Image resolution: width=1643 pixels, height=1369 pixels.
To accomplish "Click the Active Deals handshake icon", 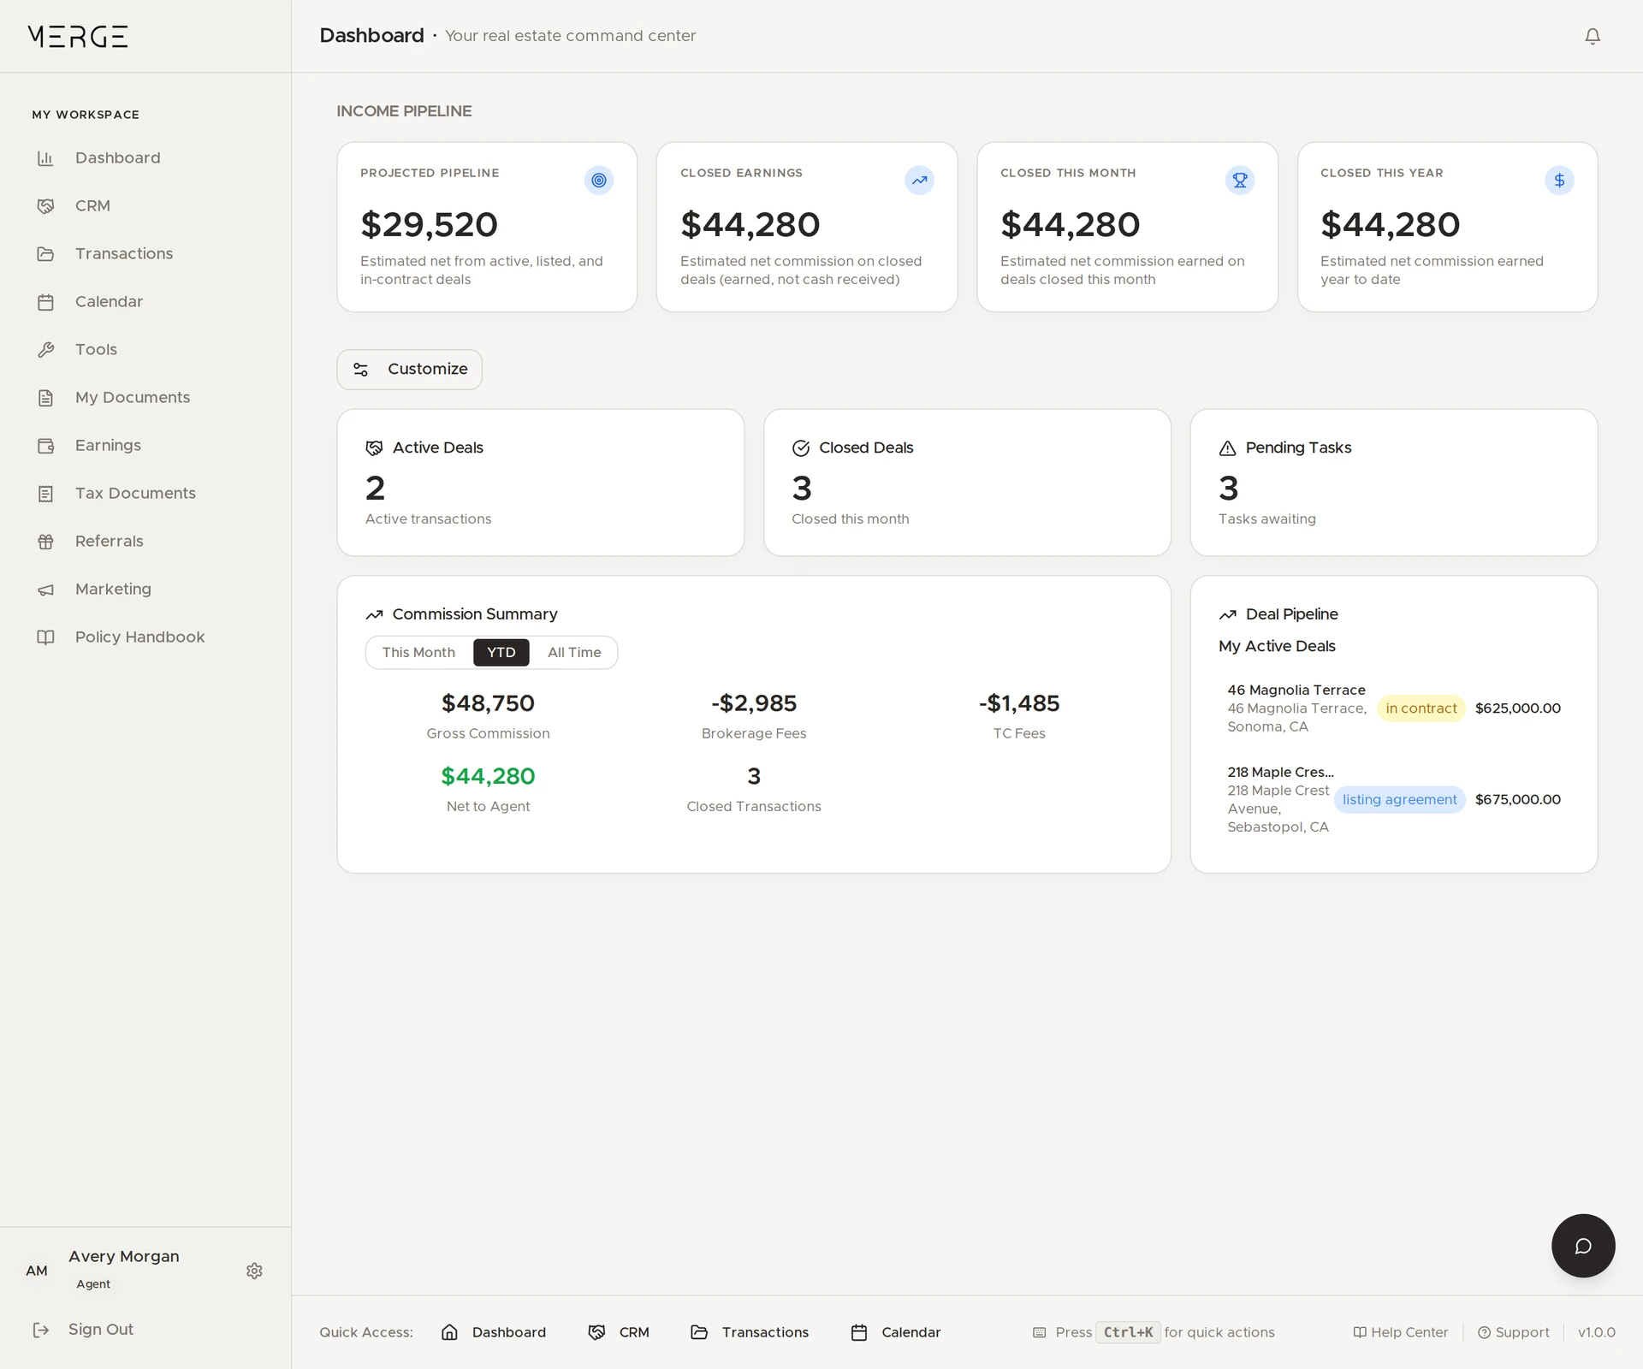I will (x=374, y=448).
